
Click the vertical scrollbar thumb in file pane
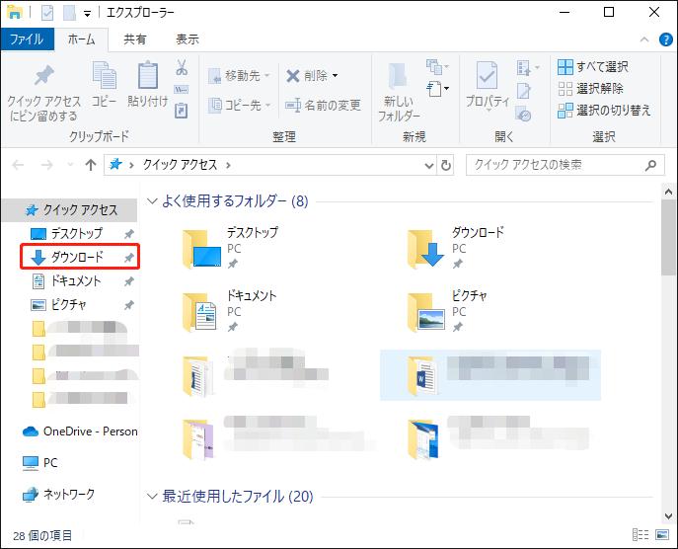click(x=668, y=237)
